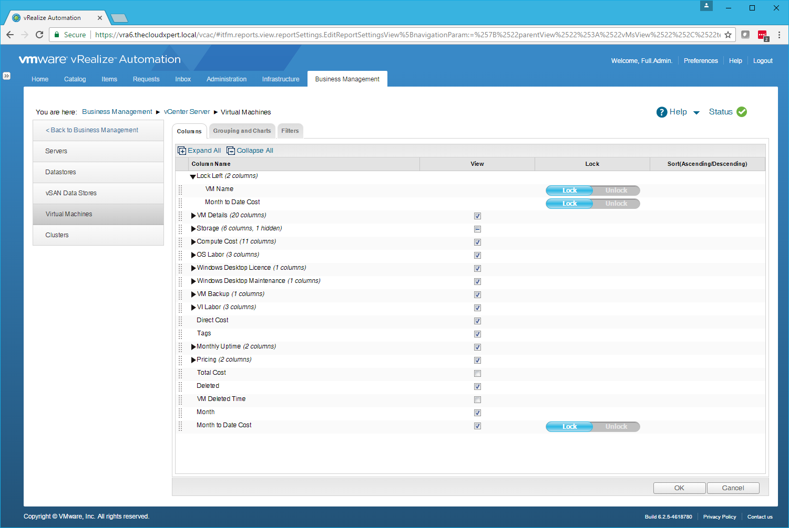Click the browser back arrow icon

pyautogui.click(x=10, y=35)
